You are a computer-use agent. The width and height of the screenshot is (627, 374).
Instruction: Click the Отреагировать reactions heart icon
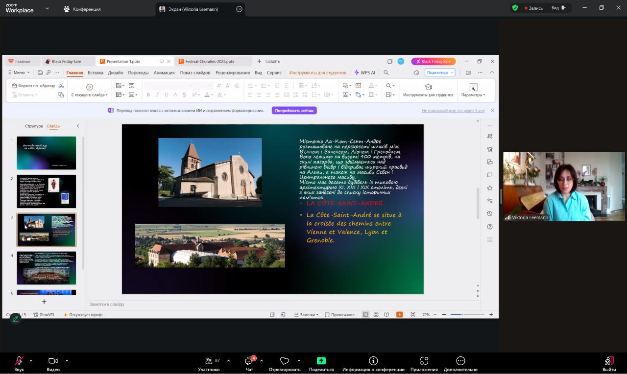click(285, 361)
